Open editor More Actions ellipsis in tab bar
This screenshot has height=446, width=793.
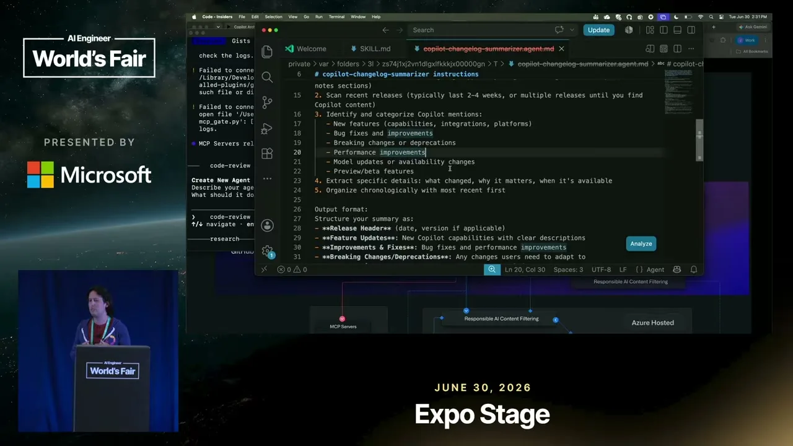click(x=691, y=48)
